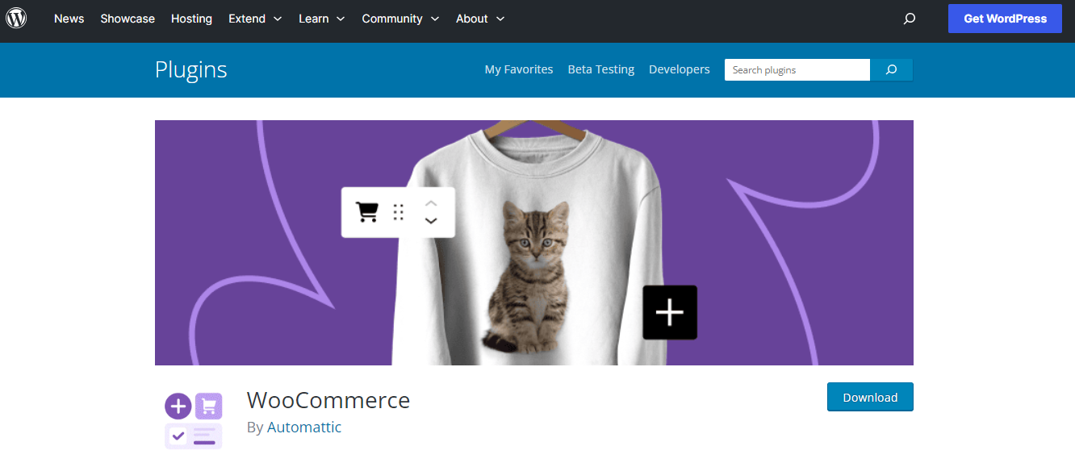Open the Community dropdown menu

tap(400, 19)
